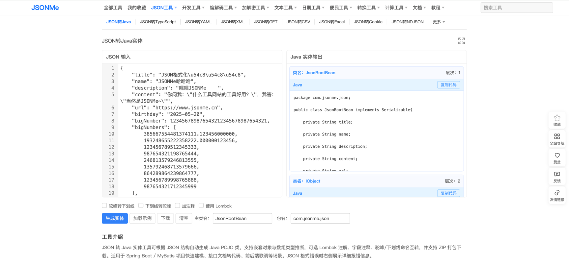
Task: Open the 更多 sub-tools dropdown
Action: point(439,22)
